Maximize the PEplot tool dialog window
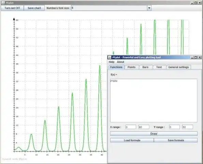The width and height of the screenshot is (203, 164). click(x=196, y=57)
